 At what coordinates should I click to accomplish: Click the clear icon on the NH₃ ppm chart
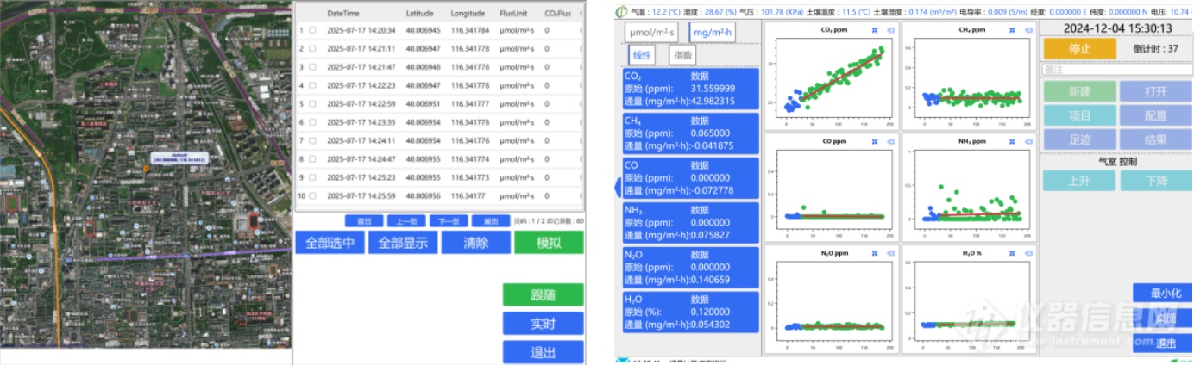coord(1028,141)
